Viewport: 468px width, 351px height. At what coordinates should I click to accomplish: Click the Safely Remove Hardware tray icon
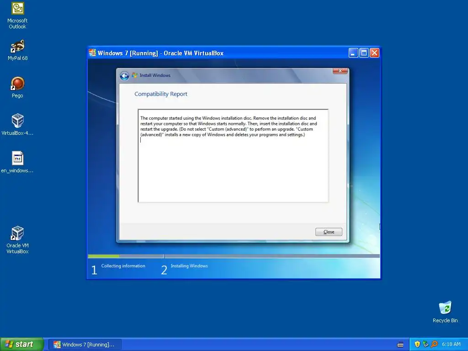(425, 344)
